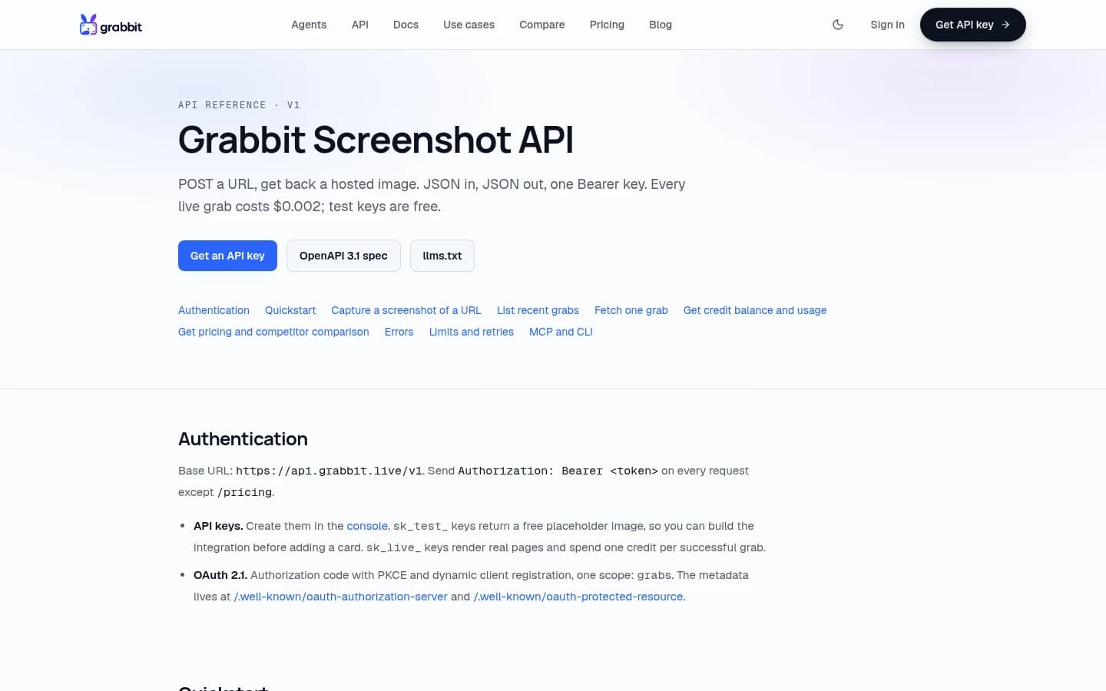Open the Blog nav item
Image resolution: width=1106 pixels, height=691 pixels.
coord(661,25)
